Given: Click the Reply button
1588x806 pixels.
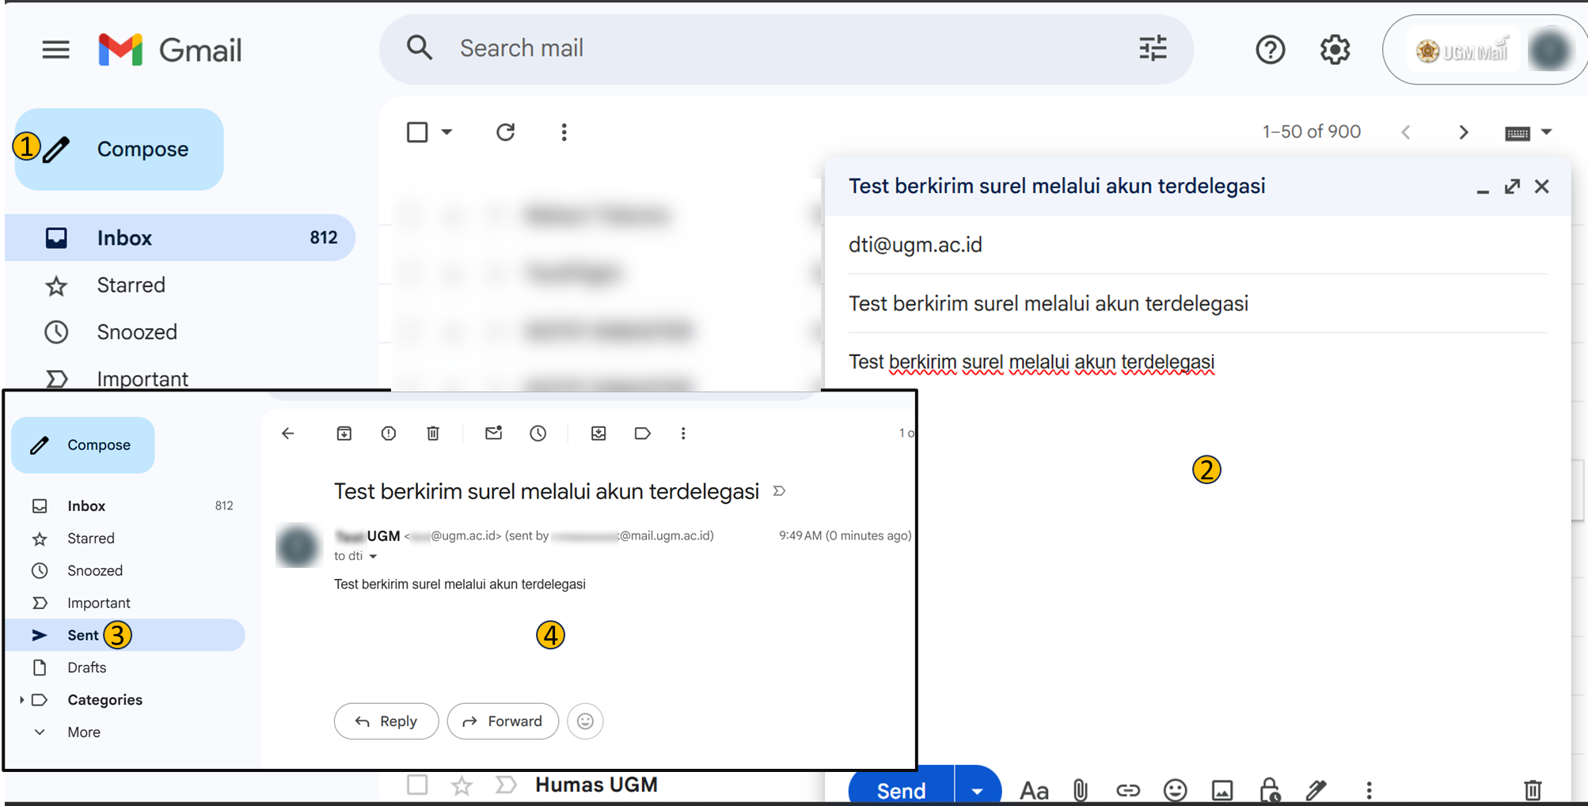Looking at the screenshot, I should [x=386, y=721].
